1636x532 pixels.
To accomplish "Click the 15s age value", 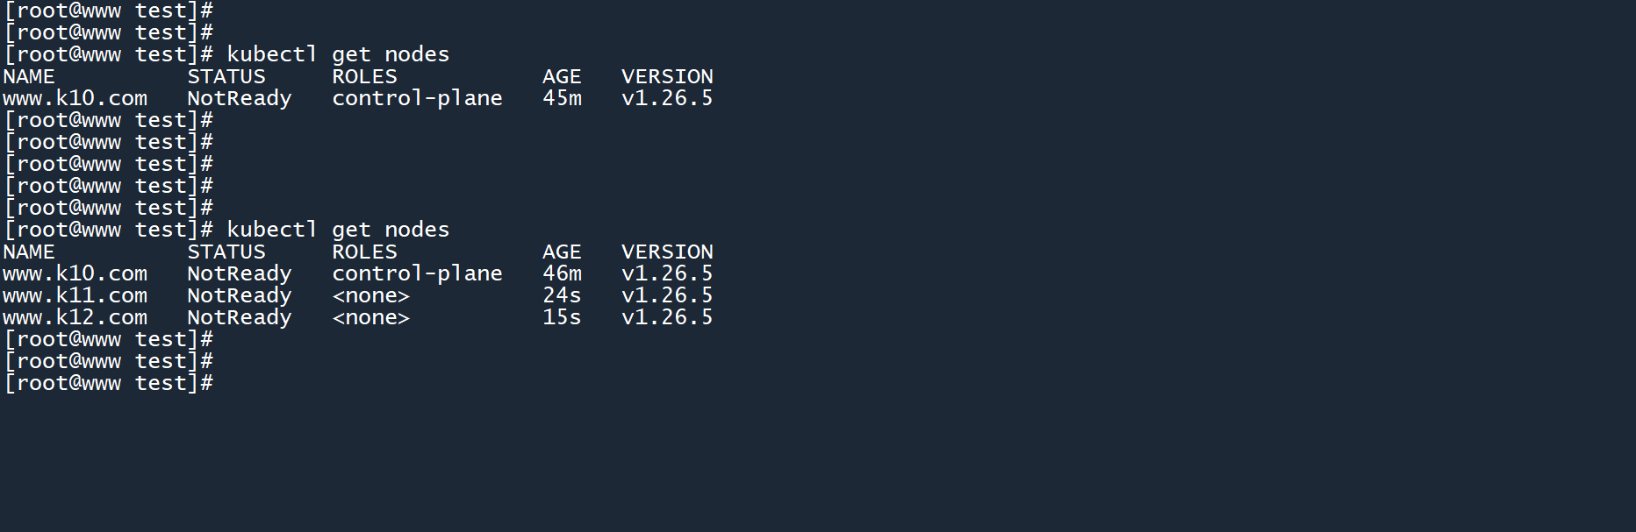I will (562, 318).
